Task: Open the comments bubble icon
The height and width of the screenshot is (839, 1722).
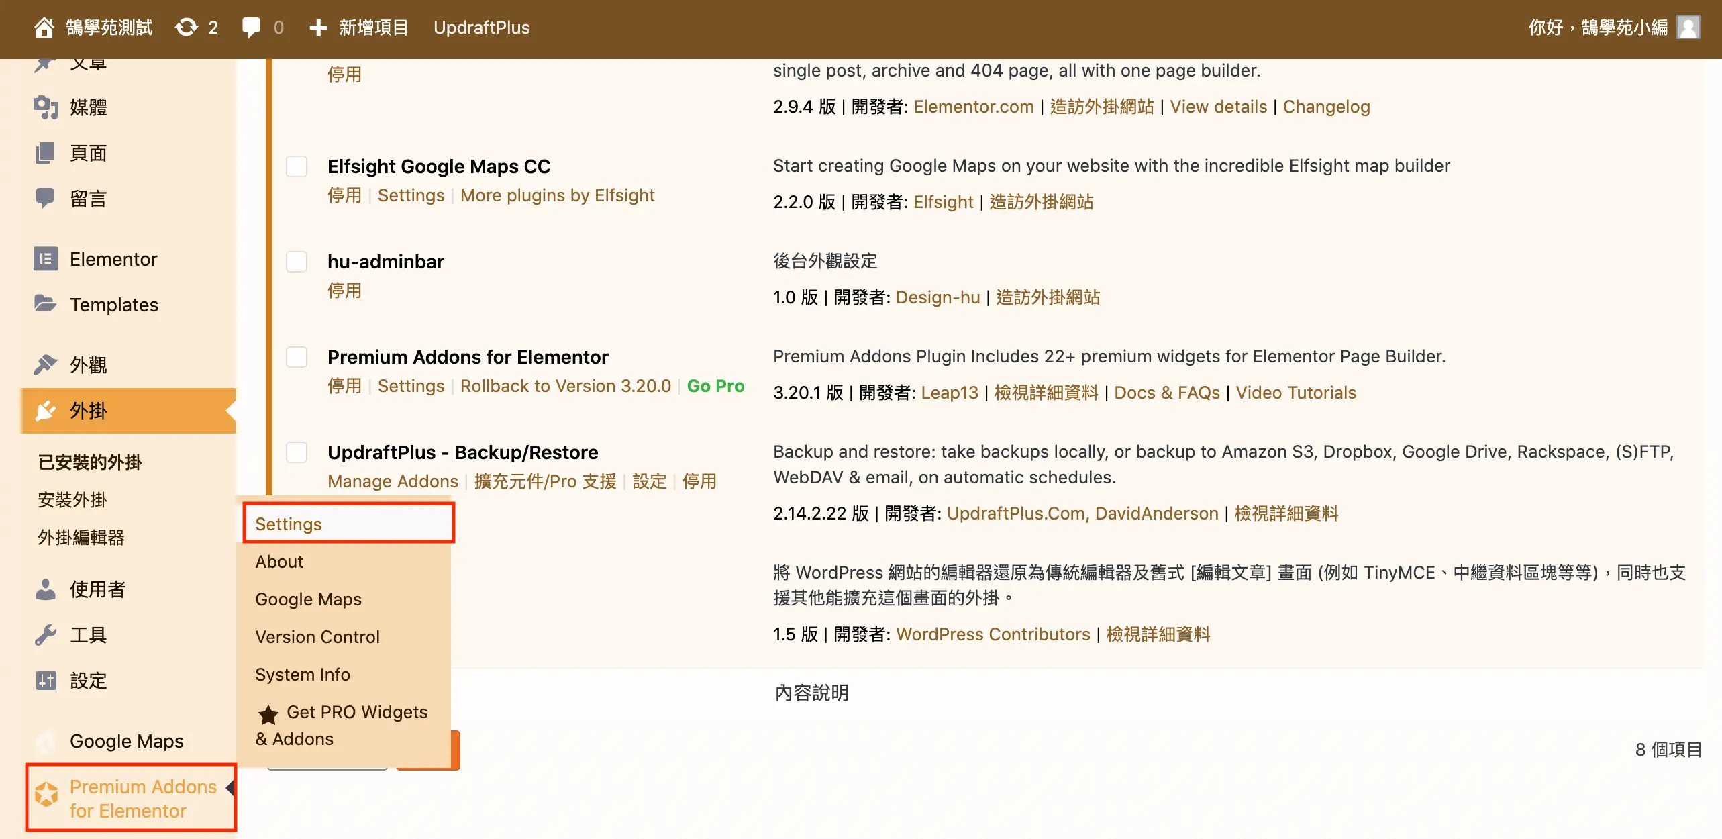Action: click(252, 28)
